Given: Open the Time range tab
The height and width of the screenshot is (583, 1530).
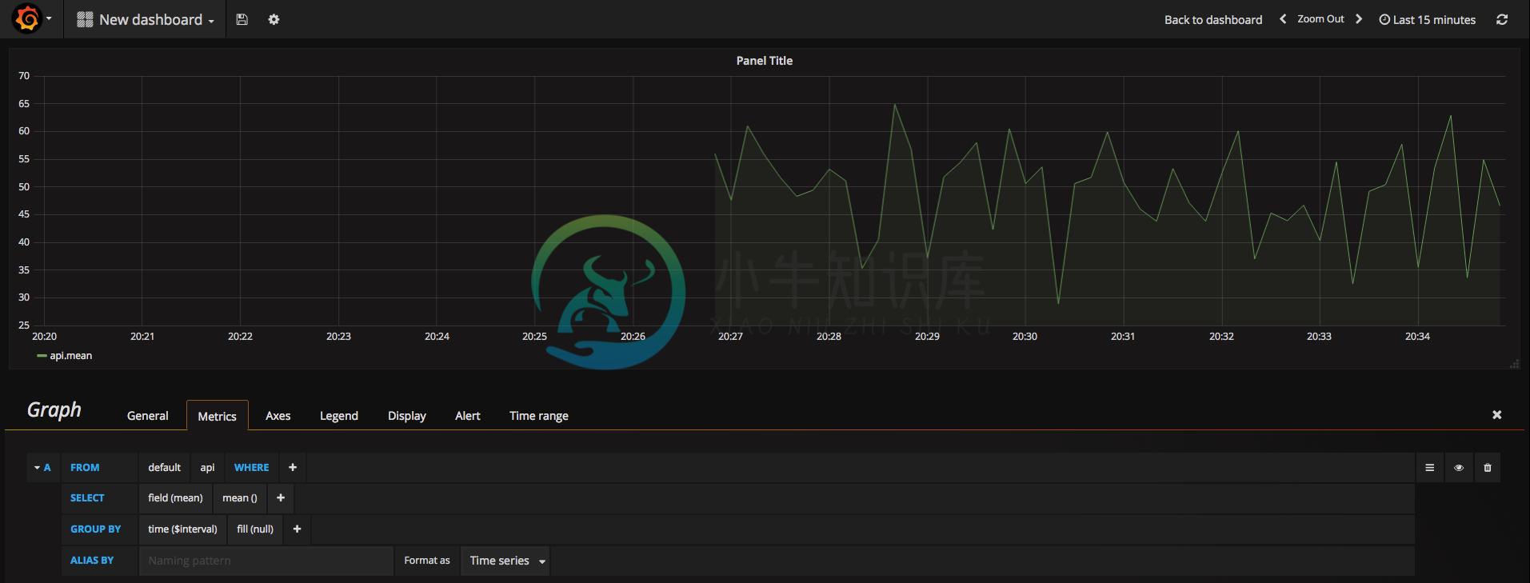Looking at the screenshot, I should click(x=538, y=416).
